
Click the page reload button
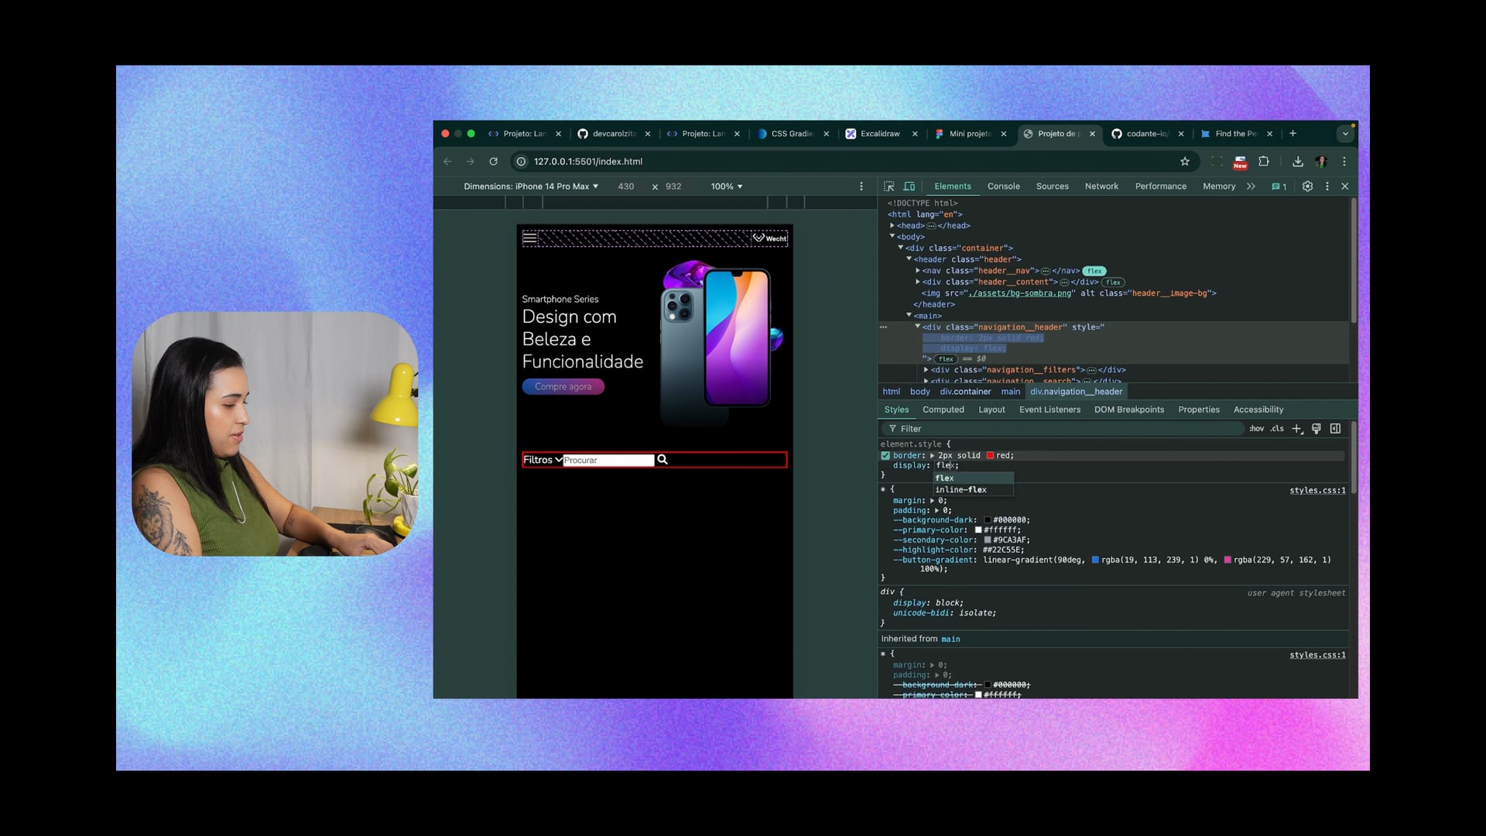[493, 162]
